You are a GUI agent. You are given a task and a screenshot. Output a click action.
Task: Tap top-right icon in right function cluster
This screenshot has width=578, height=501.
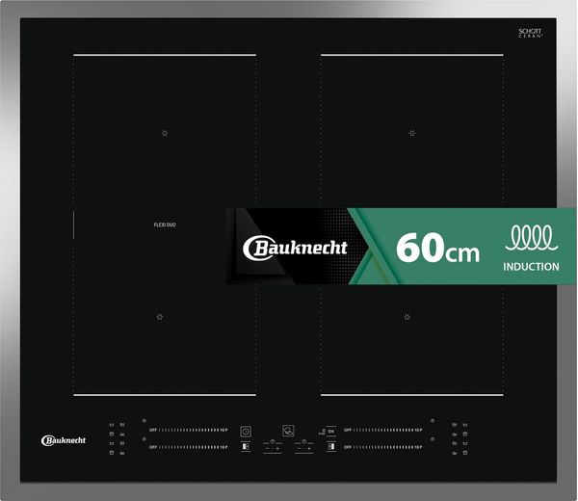point(465,425)
